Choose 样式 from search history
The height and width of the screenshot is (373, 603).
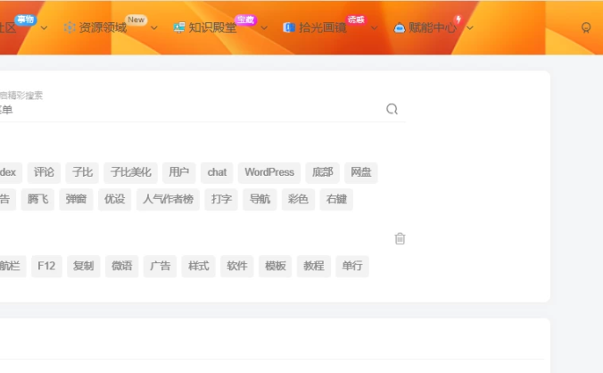coord(198,266)
